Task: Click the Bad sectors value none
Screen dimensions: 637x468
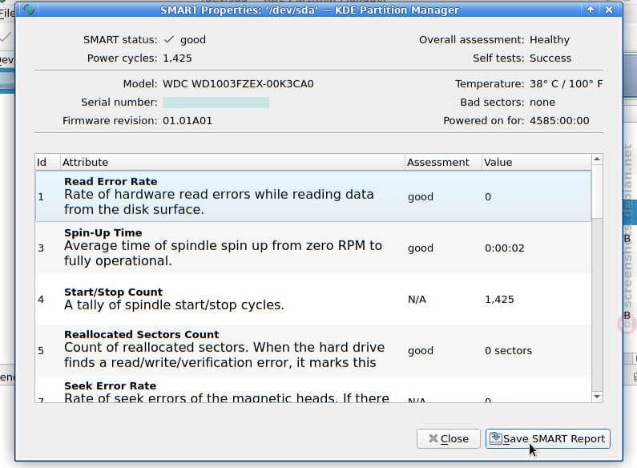Action: click(542, 103)
